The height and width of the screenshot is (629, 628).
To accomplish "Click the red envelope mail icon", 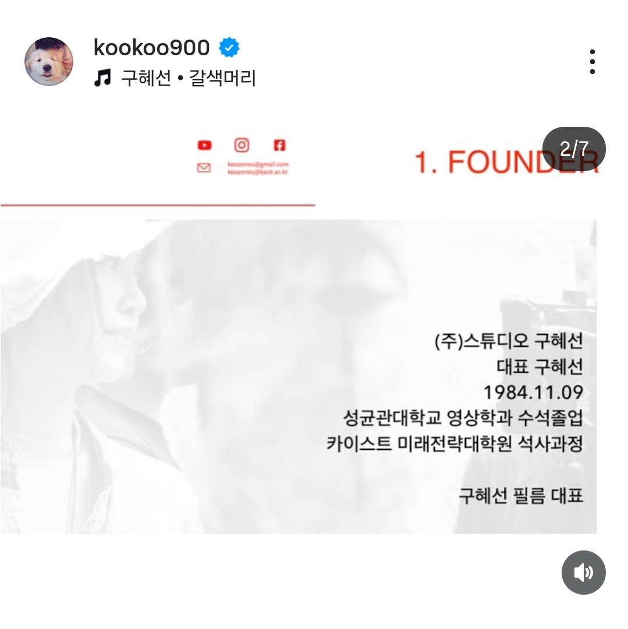I will 204,168.
